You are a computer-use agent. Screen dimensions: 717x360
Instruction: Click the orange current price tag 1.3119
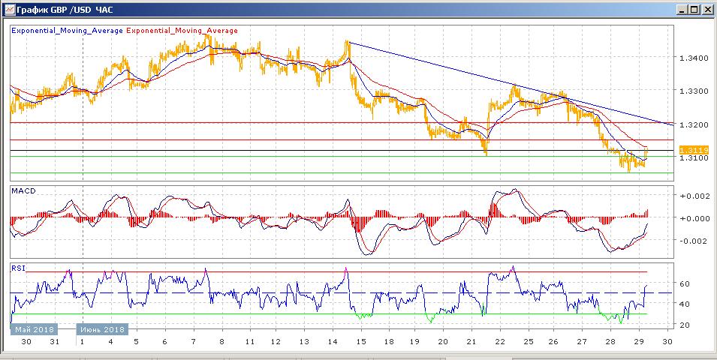click(694, 150)
